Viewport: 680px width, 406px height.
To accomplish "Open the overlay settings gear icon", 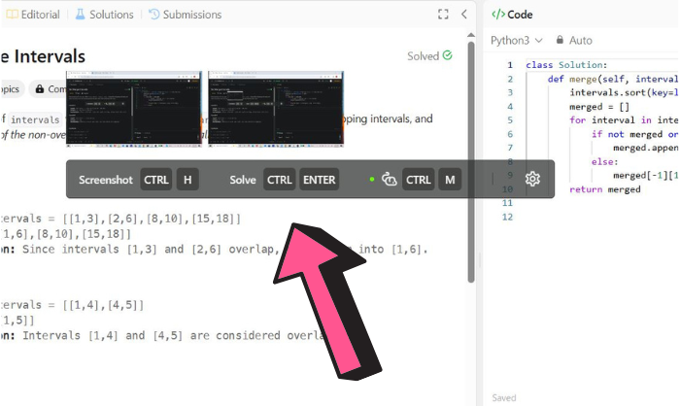I will tap(532, 180).
